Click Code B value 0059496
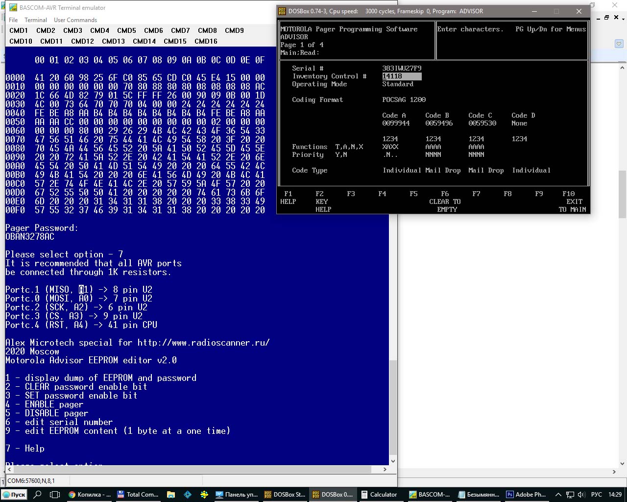The image size is (627, 502). click(x=439, y=123)
